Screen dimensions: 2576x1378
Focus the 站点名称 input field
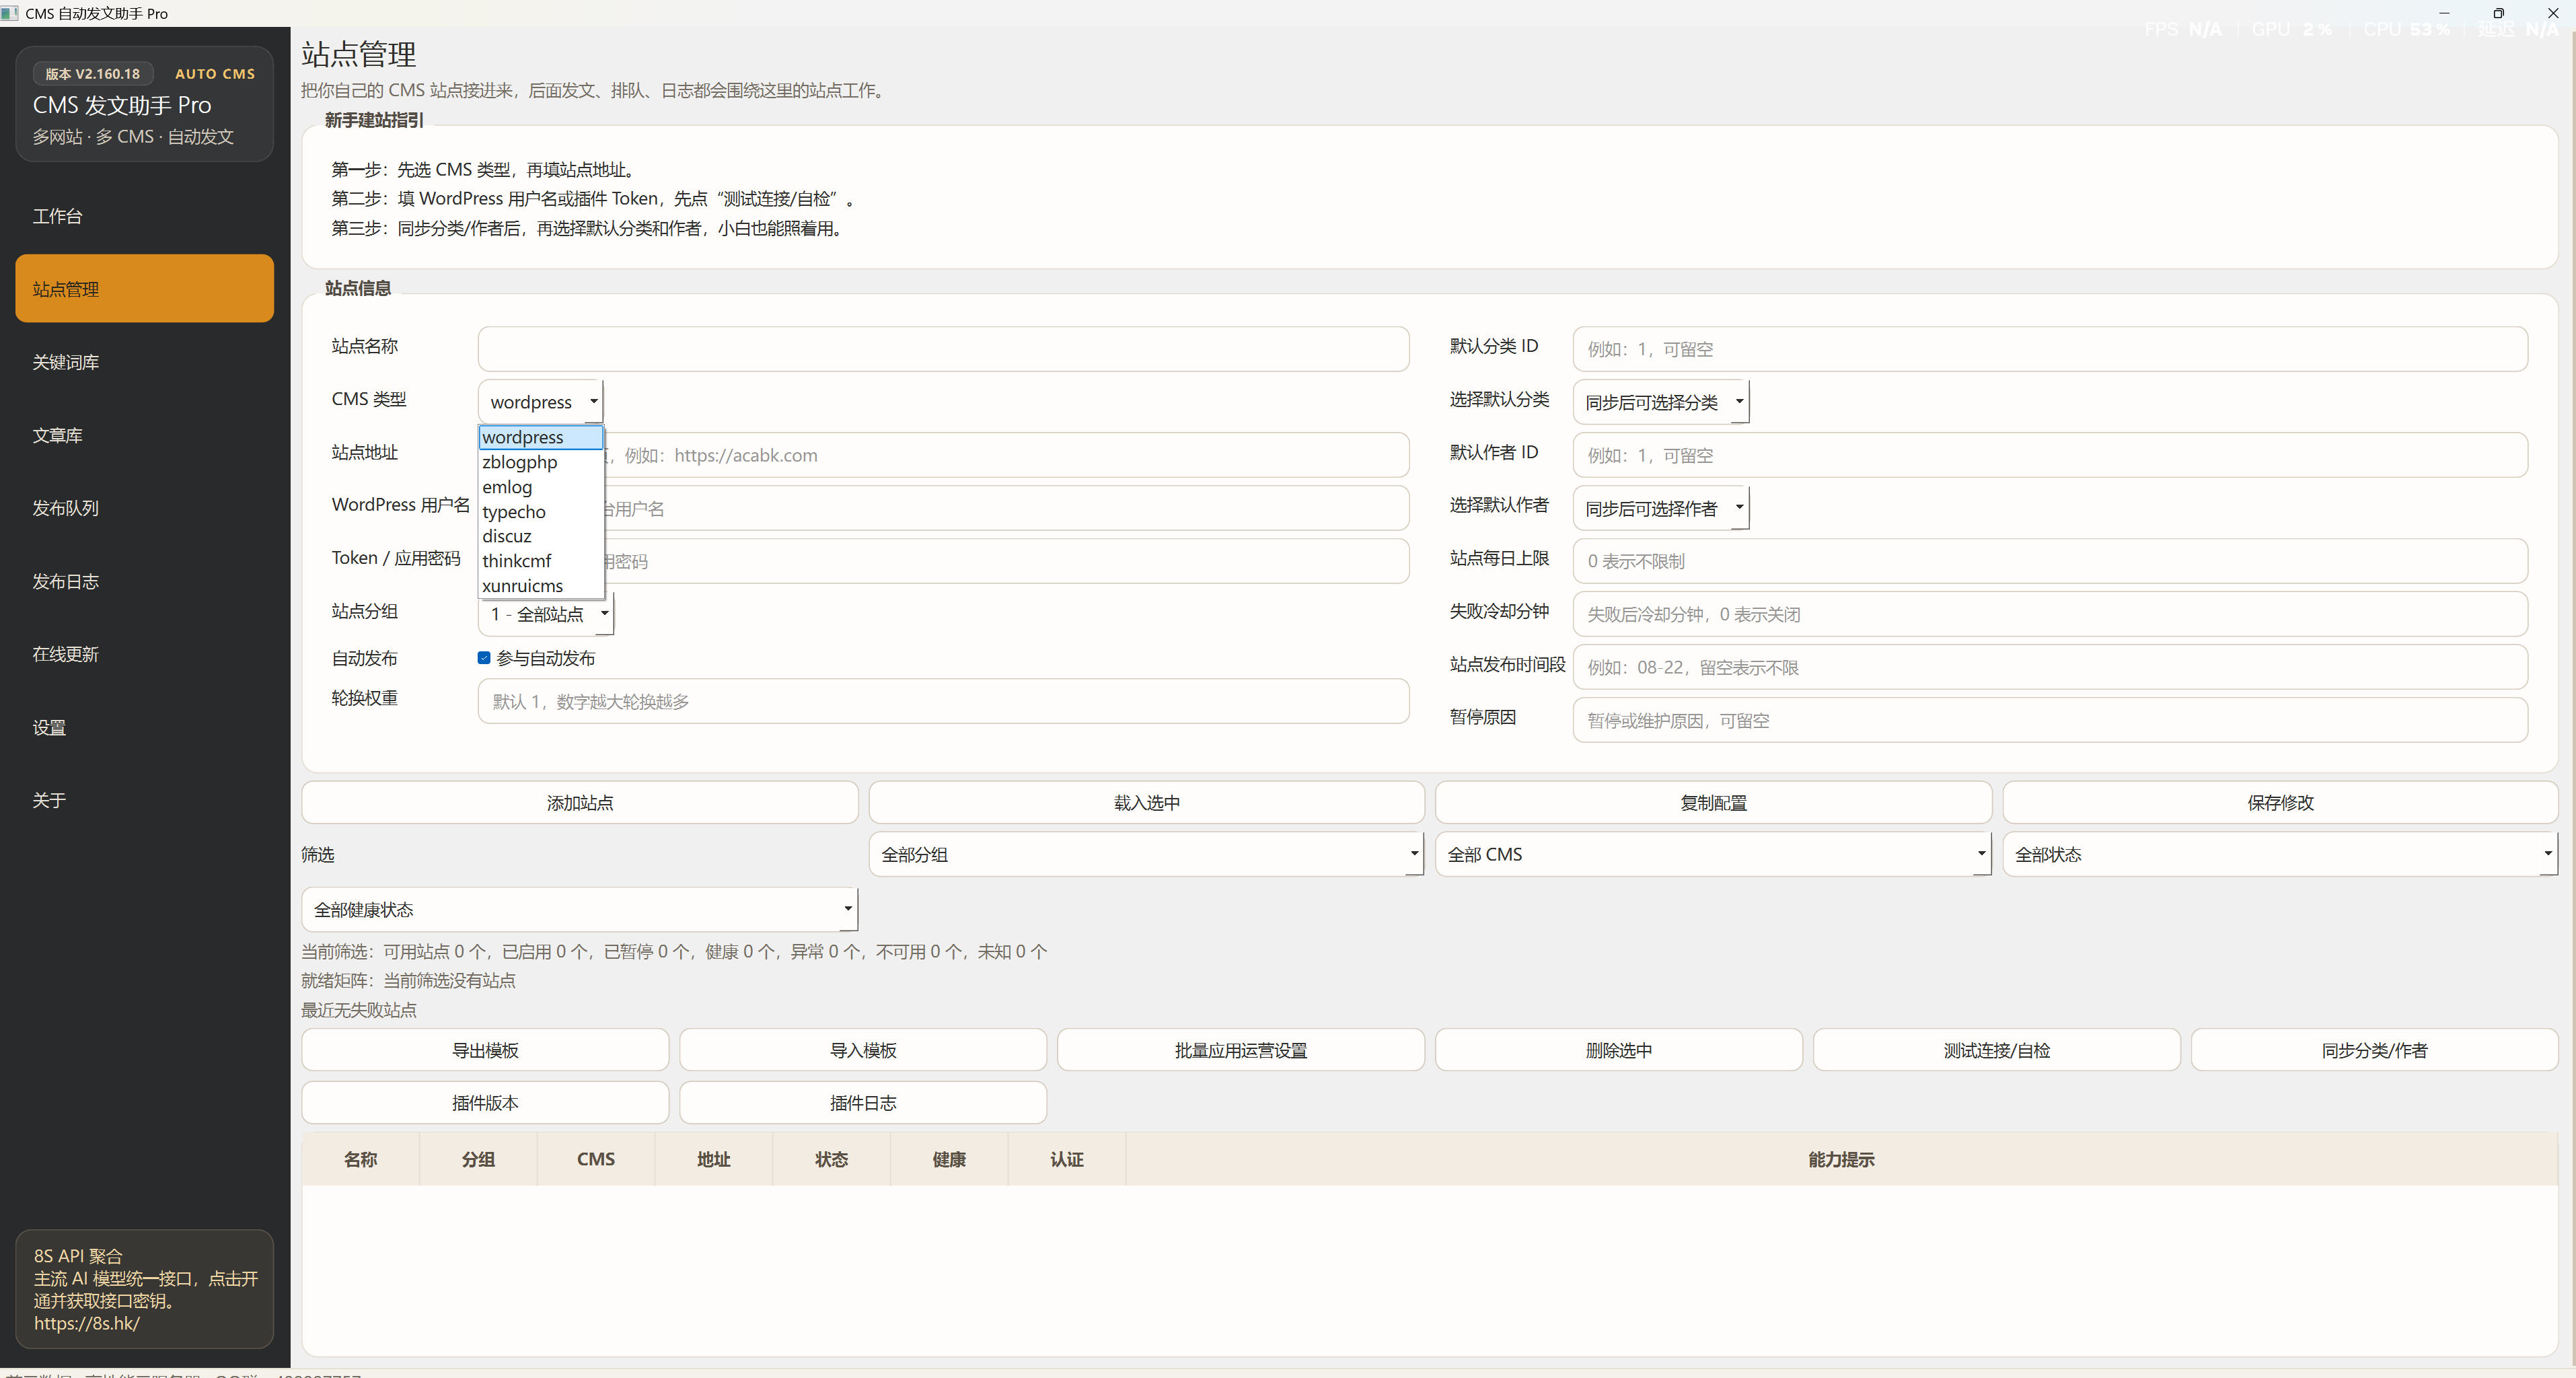point(943,349)
